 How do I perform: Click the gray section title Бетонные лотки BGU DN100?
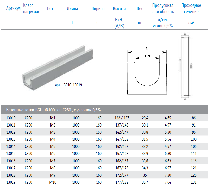[x=54, y=110]
